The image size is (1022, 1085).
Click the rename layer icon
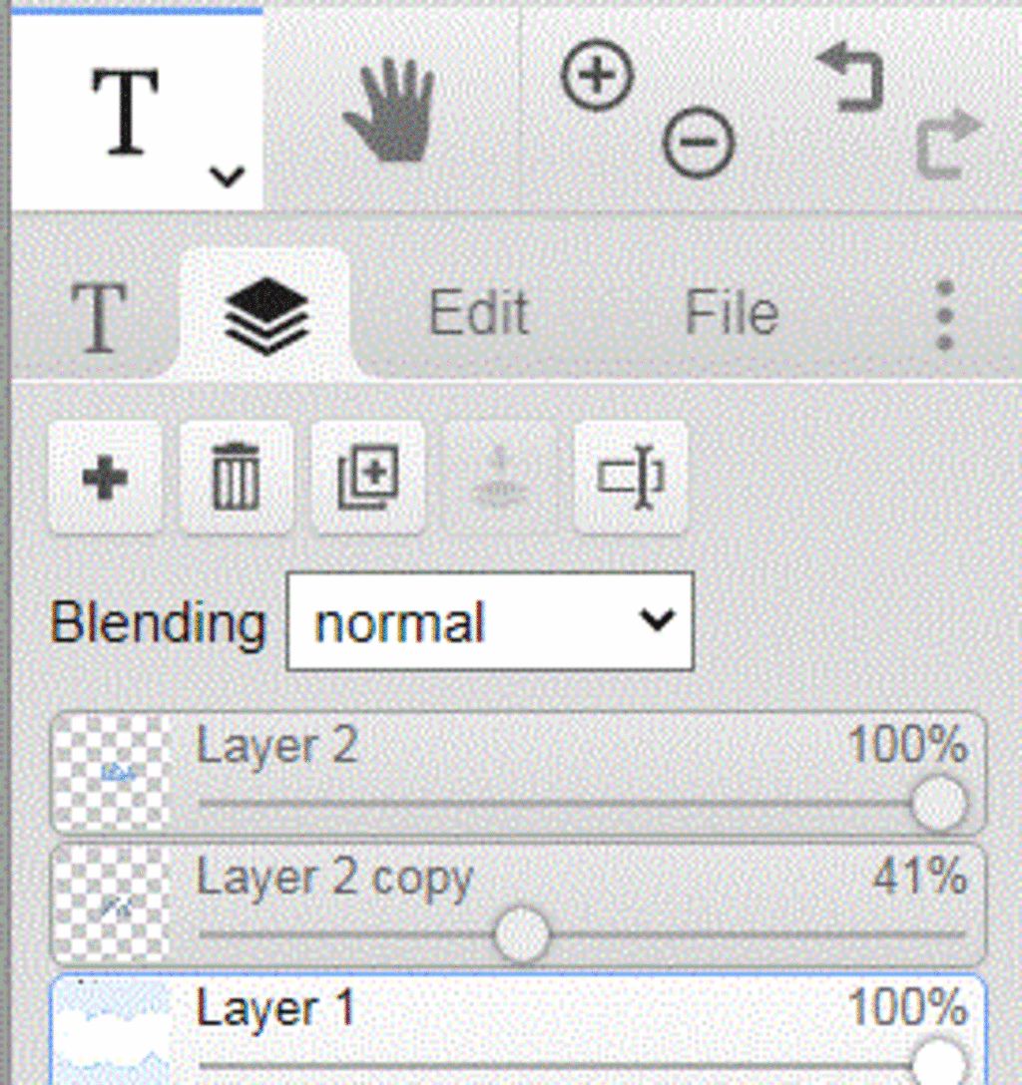coord(631,478)
